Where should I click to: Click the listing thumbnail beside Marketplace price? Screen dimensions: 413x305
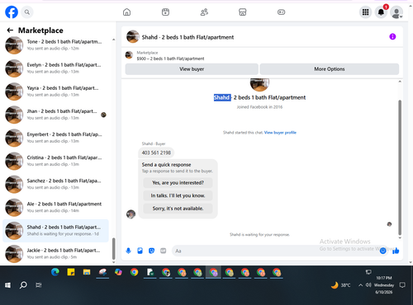[129, 55]
